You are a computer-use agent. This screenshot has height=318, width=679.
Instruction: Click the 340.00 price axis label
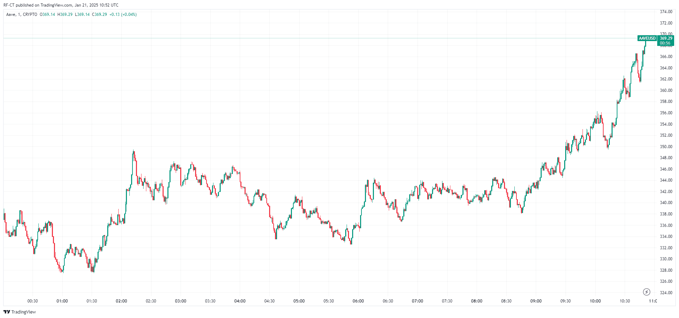[666, 203]
